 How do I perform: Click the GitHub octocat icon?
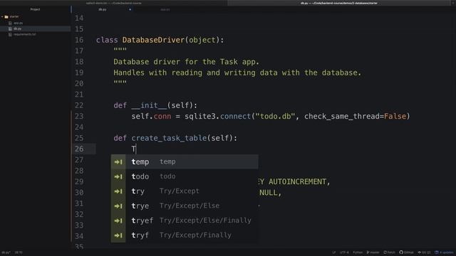(401, 252)
